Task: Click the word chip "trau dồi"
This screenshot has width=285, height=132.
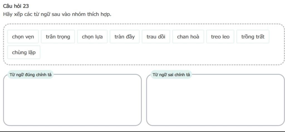Action: point(156,37)
